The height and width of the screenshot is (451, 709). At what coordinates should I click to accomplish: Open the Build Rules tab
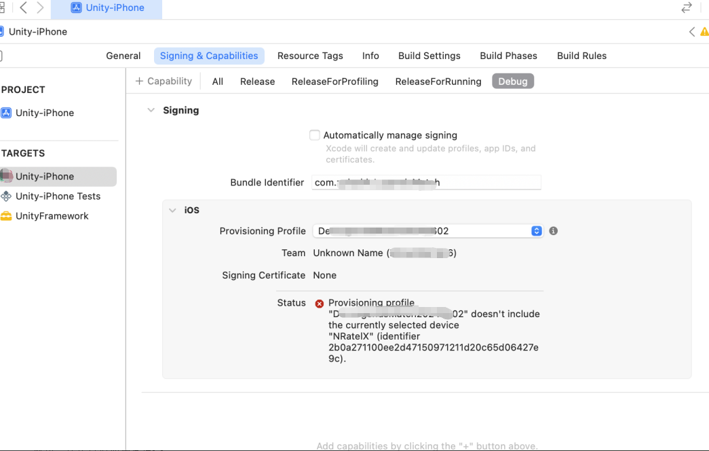pos(581,56)
